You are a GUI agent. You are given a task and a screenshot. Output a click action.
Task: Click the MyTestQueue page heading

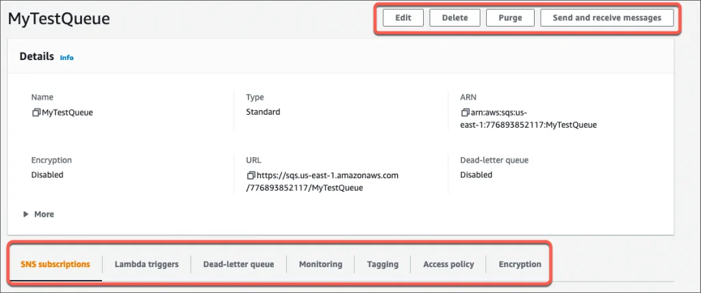pyautogui.click(x=59, y=18)
